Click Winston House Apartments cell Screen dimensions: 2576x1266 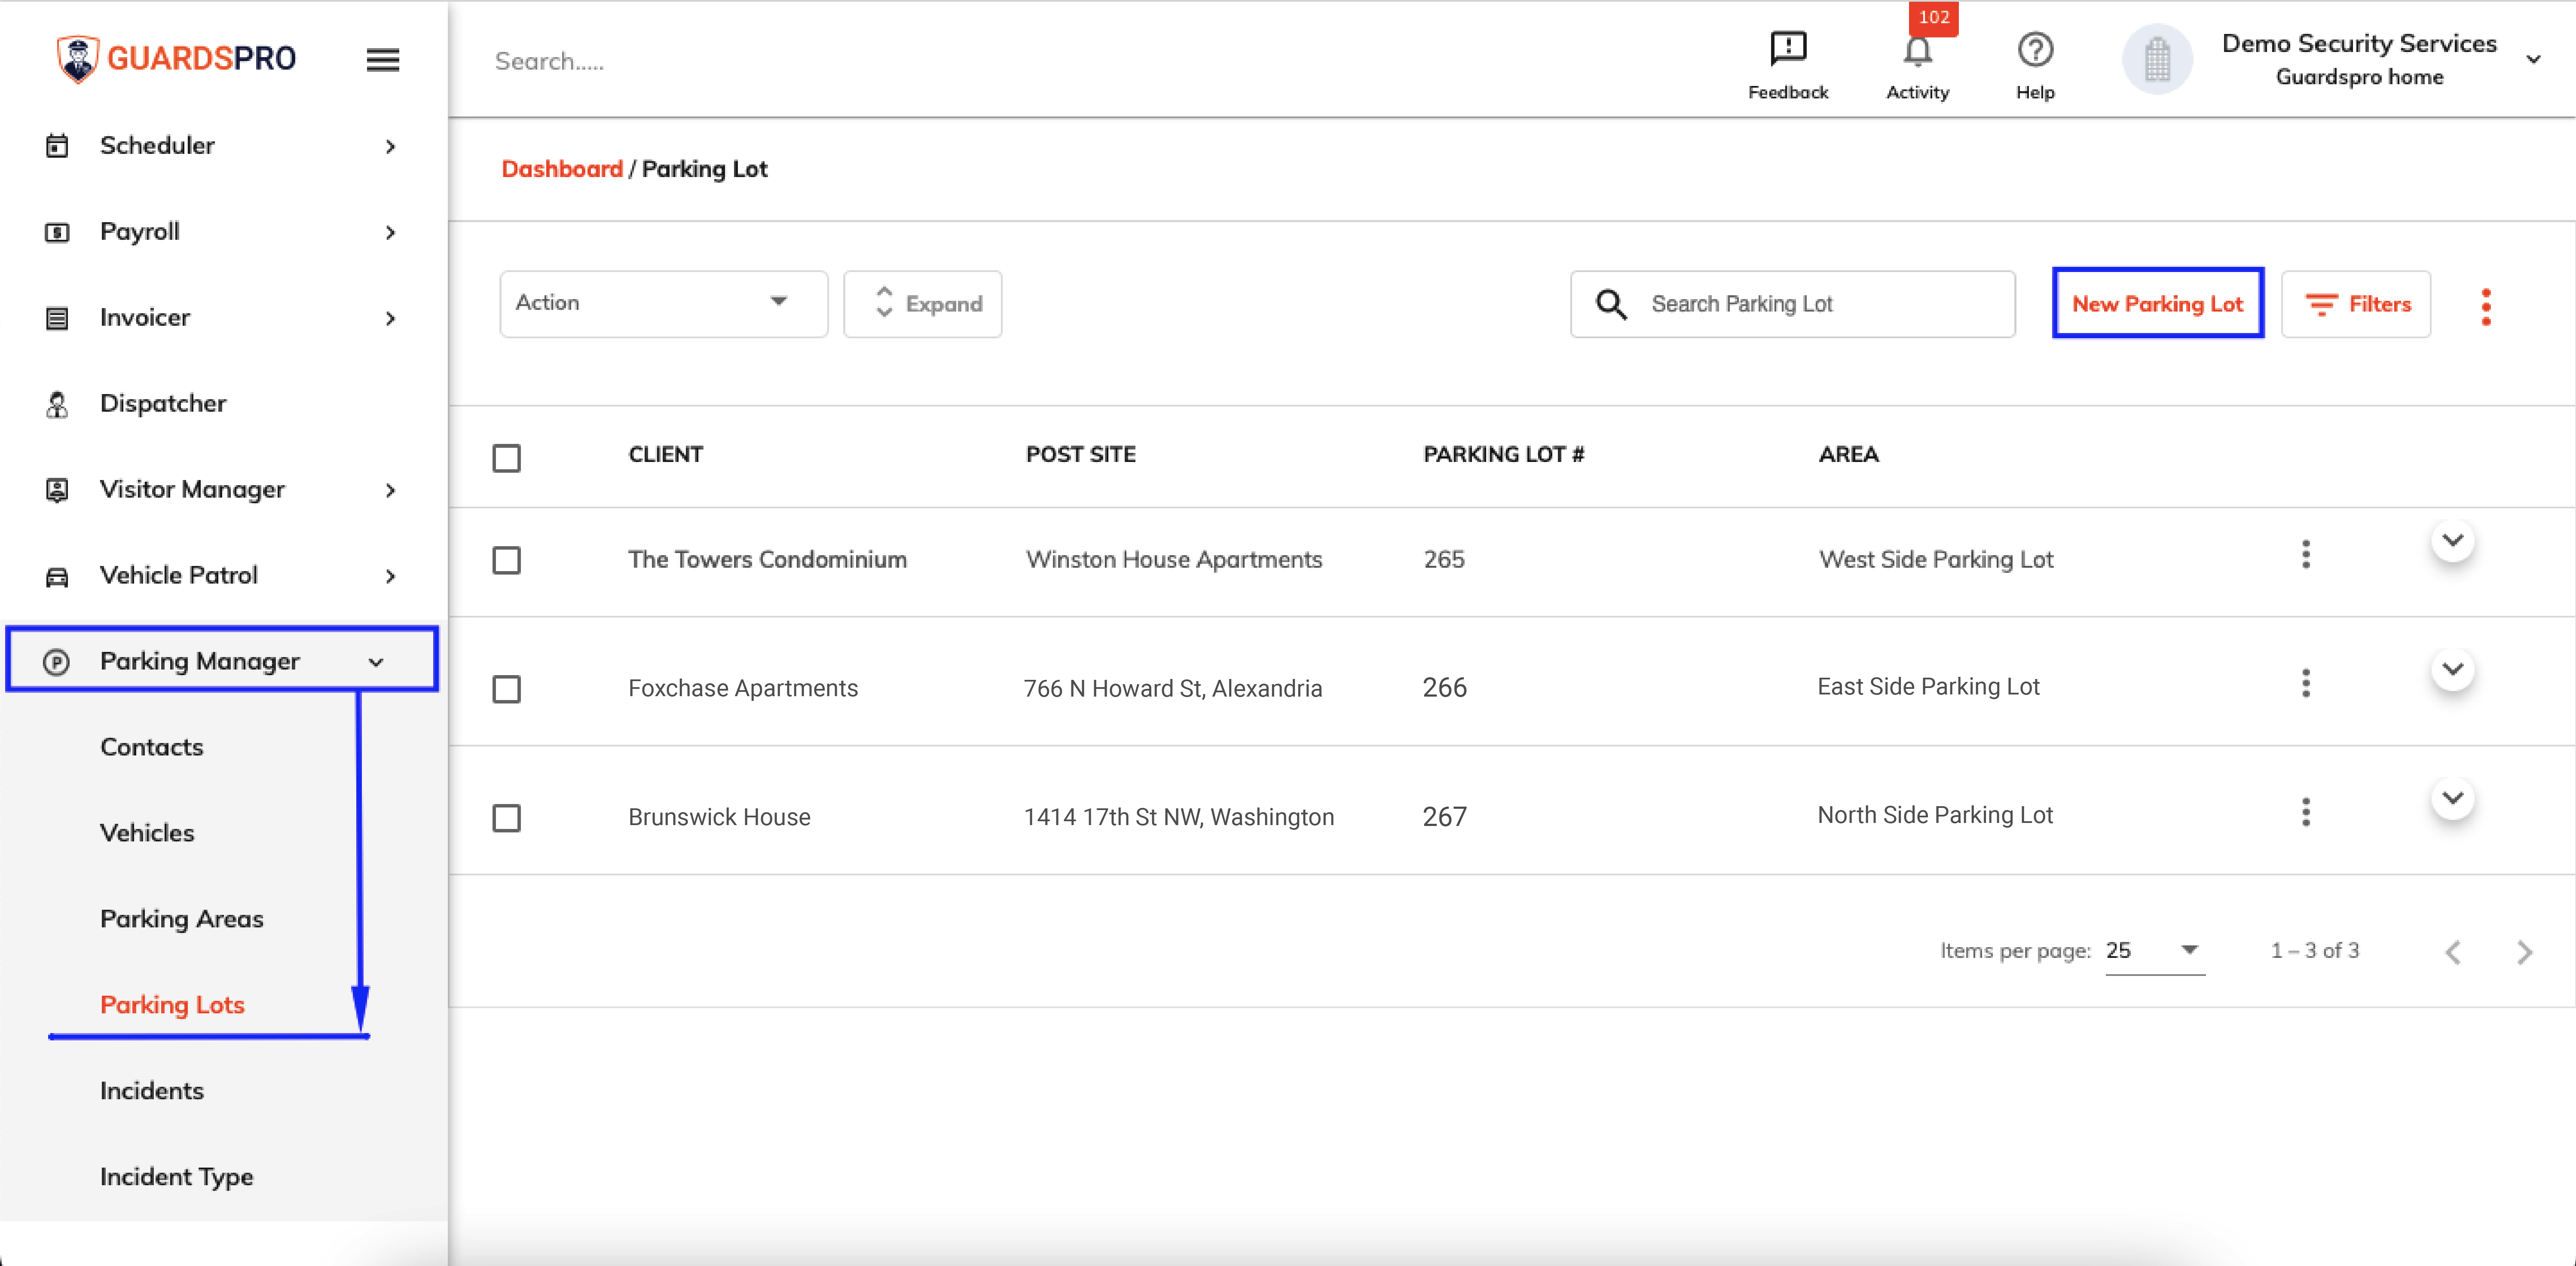click(1174, 560)
